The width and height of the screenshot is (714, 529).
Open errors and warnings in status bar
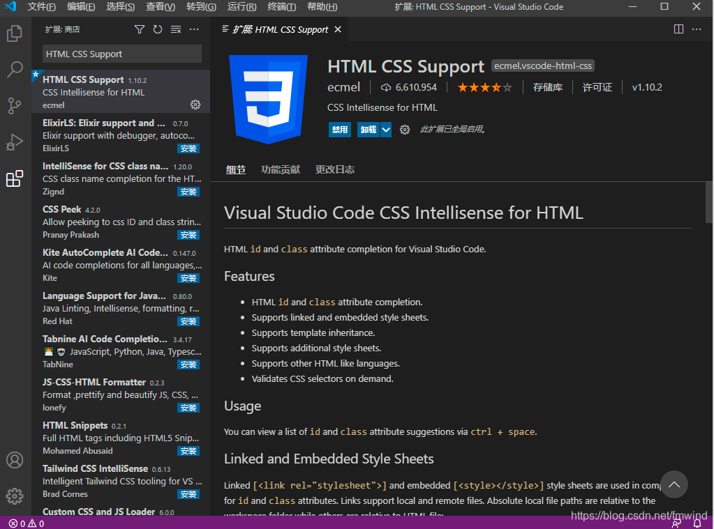[27, 523]
